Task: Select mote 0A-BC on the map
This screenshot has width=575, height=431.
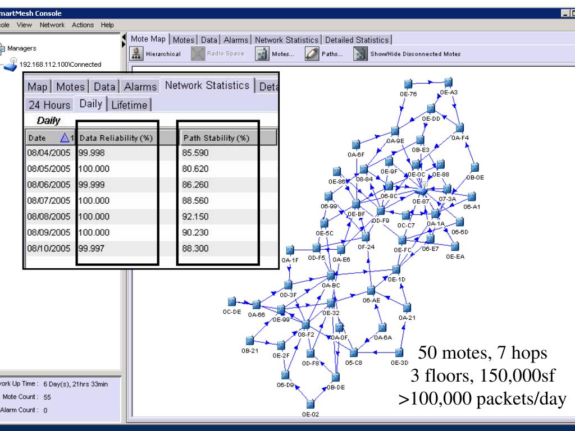Action: pyautogui.click(x=331, y=275)
